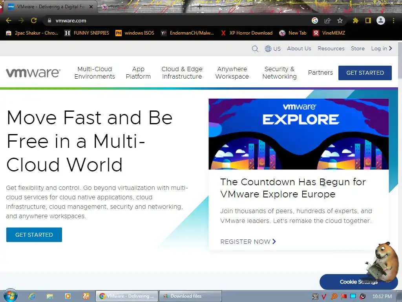Open a new tab with the plus button
Screen dimensions: 402x302
pyautogui.click(x=200, y=7)
